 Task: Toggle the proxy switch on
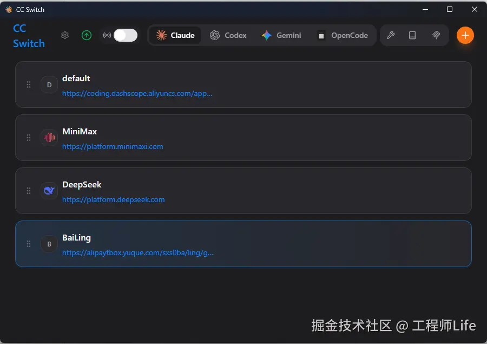pyautogui.click(x=126, y=35)
